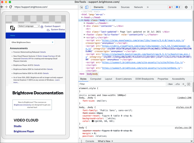194x143 pixels.
Task: Activate the inspect element picker tool
Action: click(x=82, y=7)
